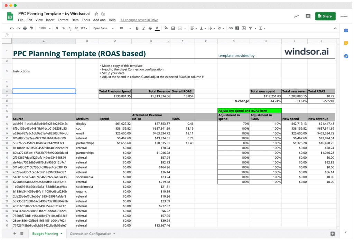Open the Tasks side panel icon
354x240 pixels.
pos(346,56)
